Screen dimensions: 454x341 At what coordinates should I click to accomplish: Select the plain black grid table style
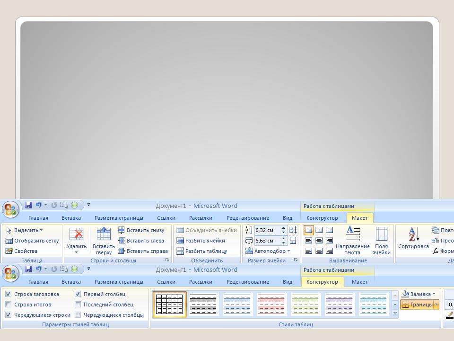[x=170, y=304]
